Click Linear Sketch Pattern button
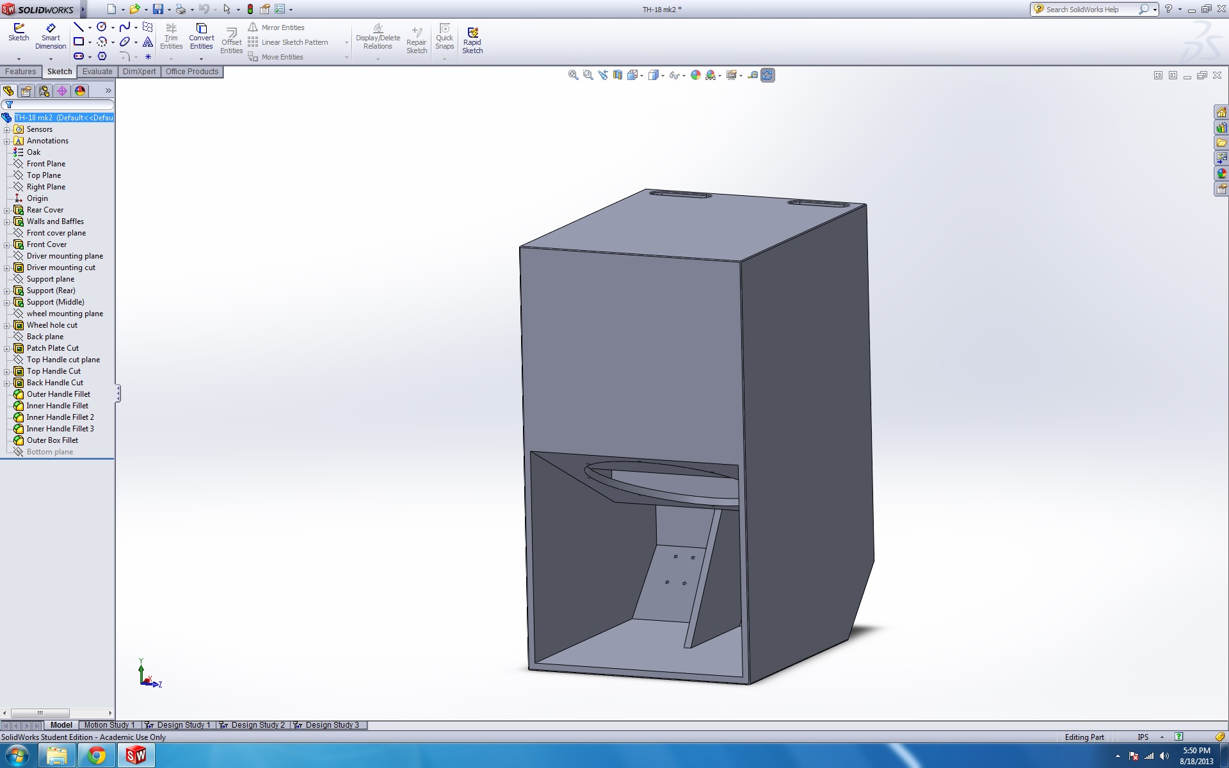The image size is (1229, 768). click(289, 42)
